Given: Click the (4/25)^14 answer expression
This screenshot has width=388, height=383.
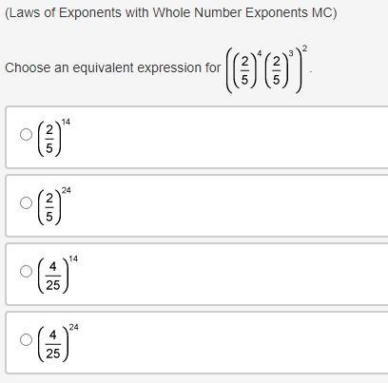Looking at the screenshot, I should (58, 275).
